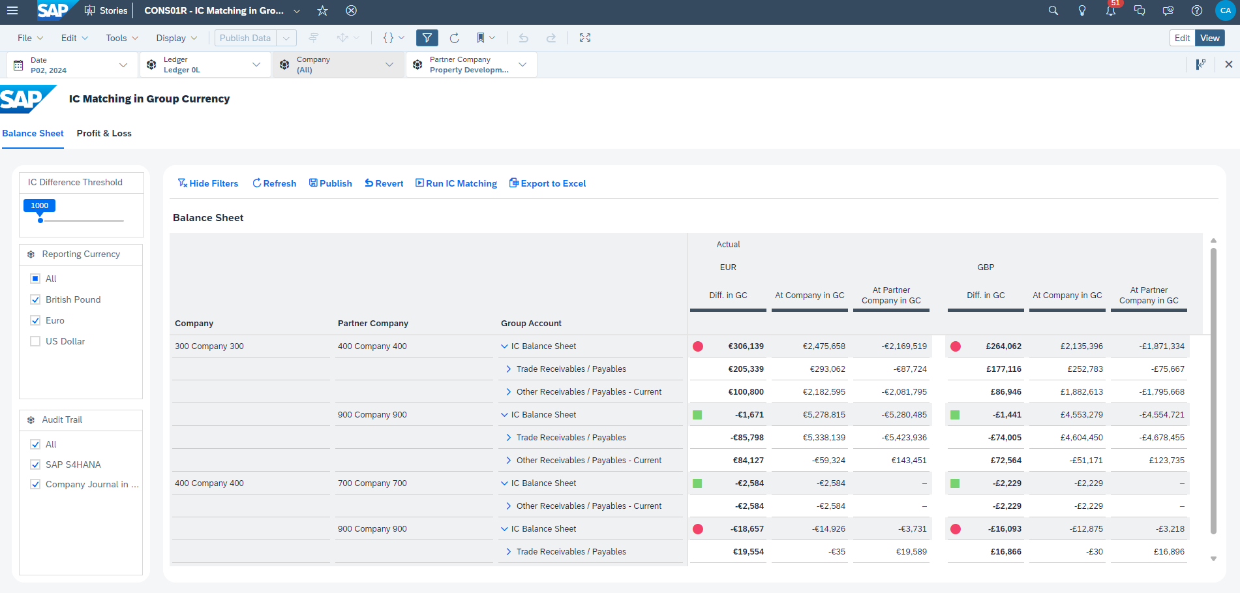Mark story as favorite with star icon

322,10
